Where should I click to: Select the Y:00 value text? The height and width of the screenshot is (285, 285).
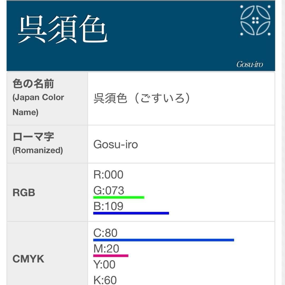coord(104,264)
